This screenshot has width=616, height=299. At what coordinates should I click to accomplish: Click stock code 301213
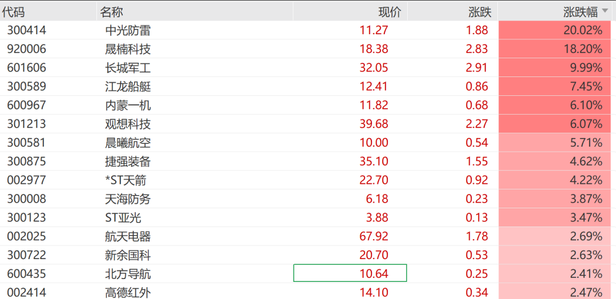click(x=27, y=124)
